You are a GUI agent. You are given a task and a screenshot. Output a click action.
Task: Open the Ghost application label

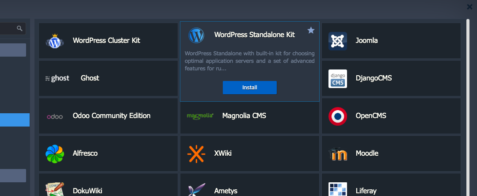point(90,78)
